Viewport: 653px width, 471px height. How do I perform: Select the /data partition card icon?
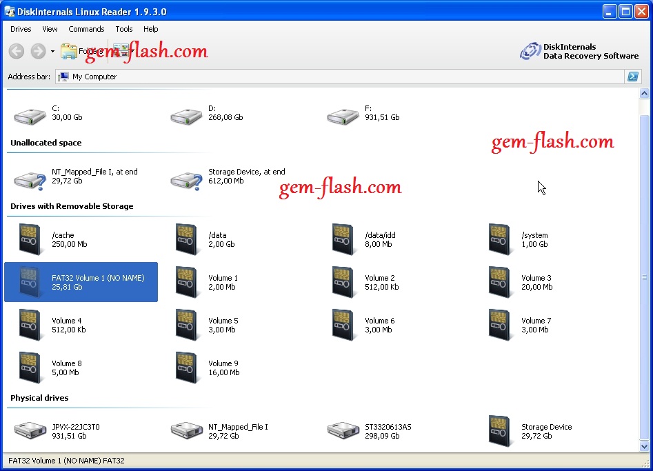click(186, 239)
